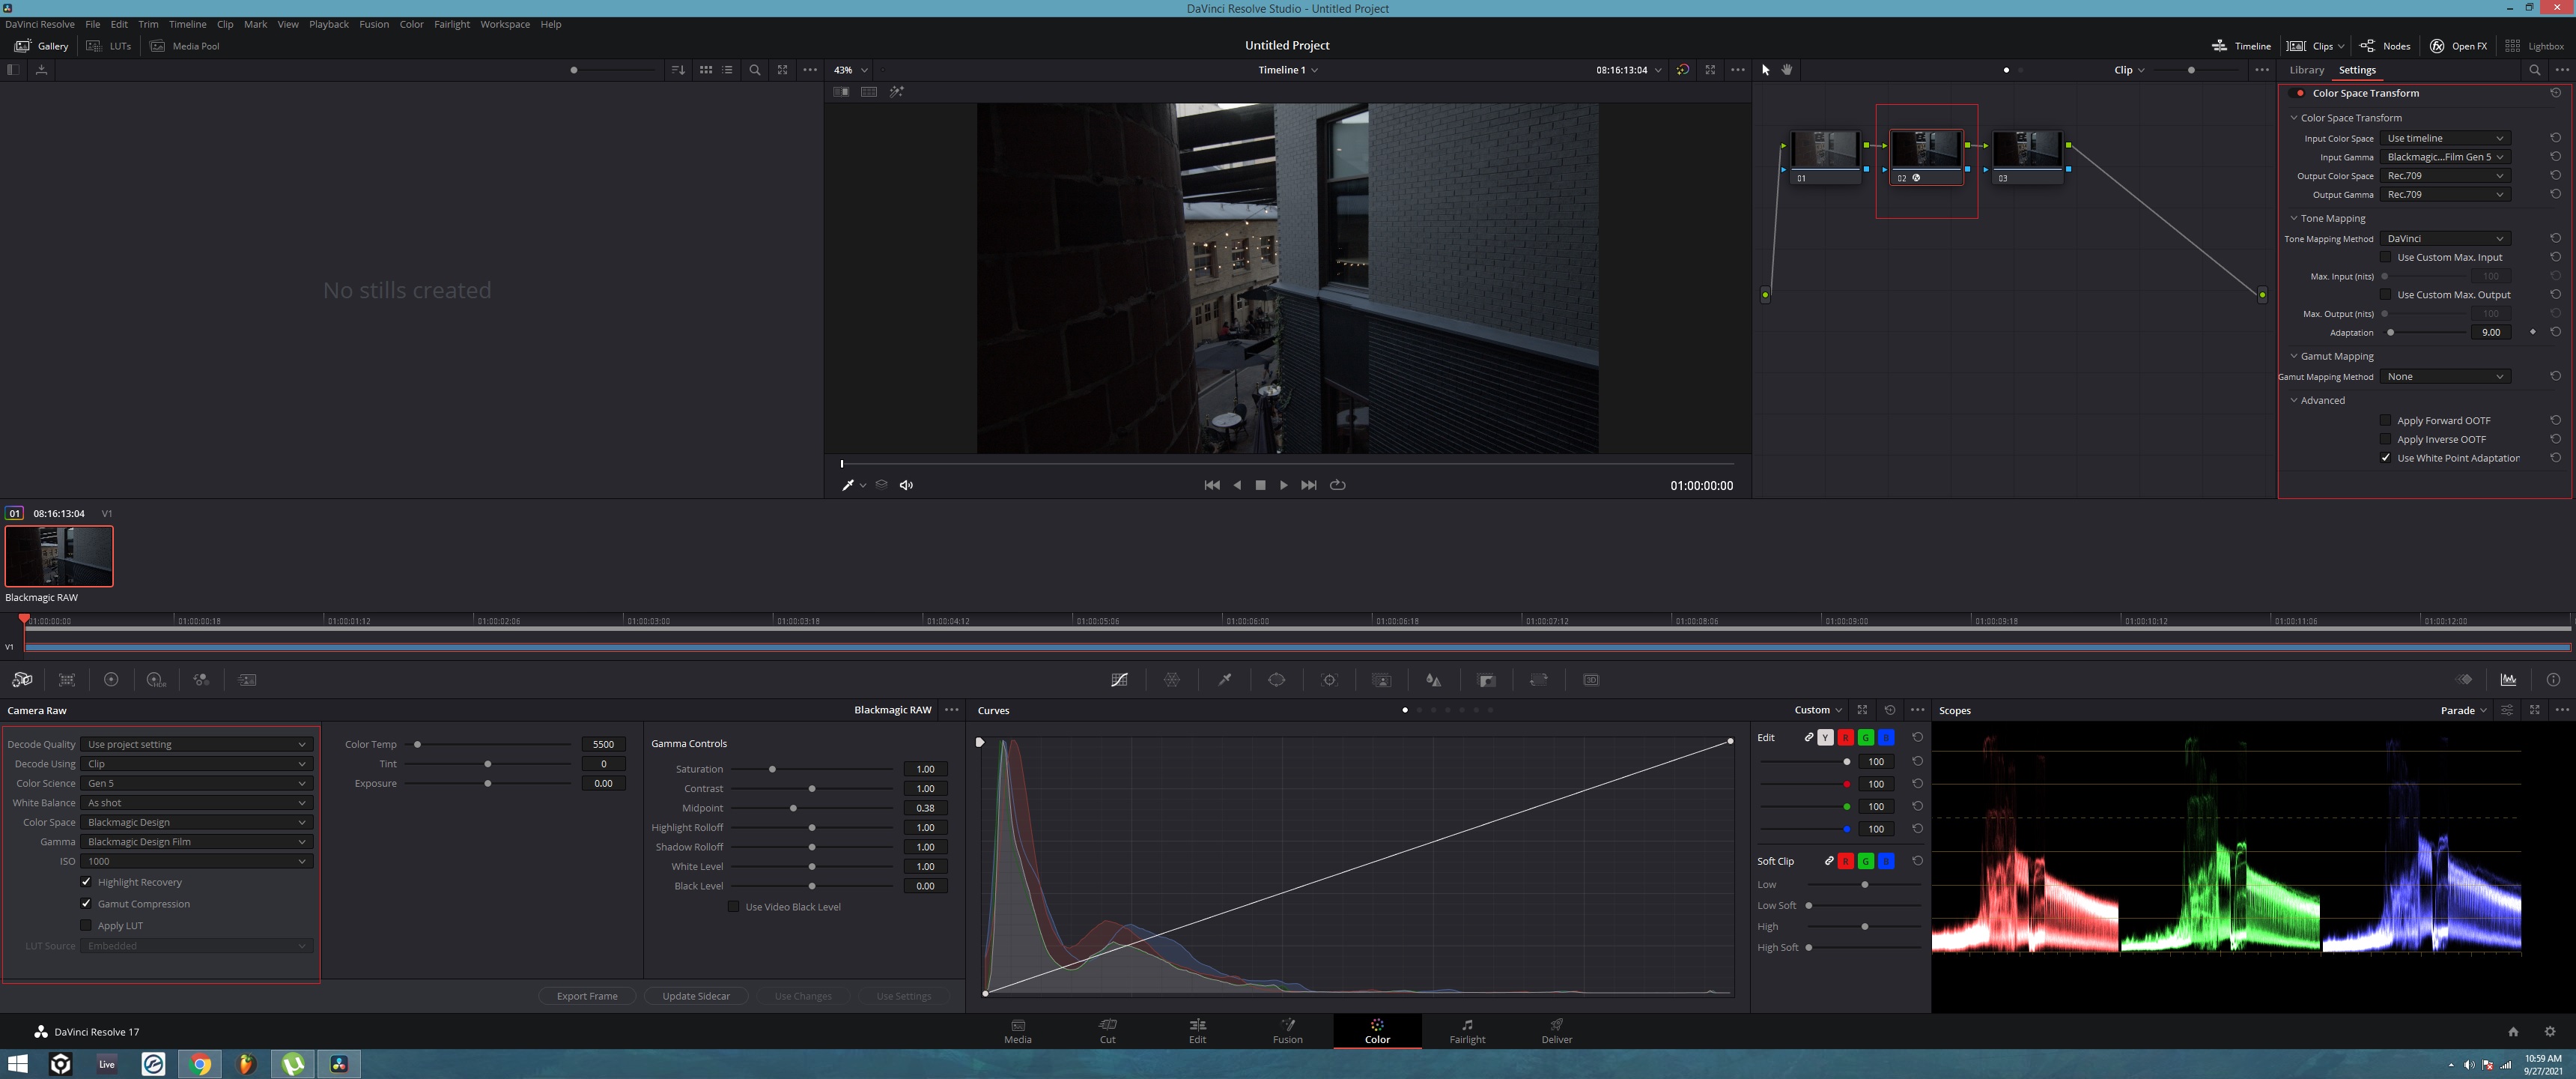The height and width of the screenshot is (1079, 2576).
Task: Open Decode Quality dropdown
Action: [196, 745]
